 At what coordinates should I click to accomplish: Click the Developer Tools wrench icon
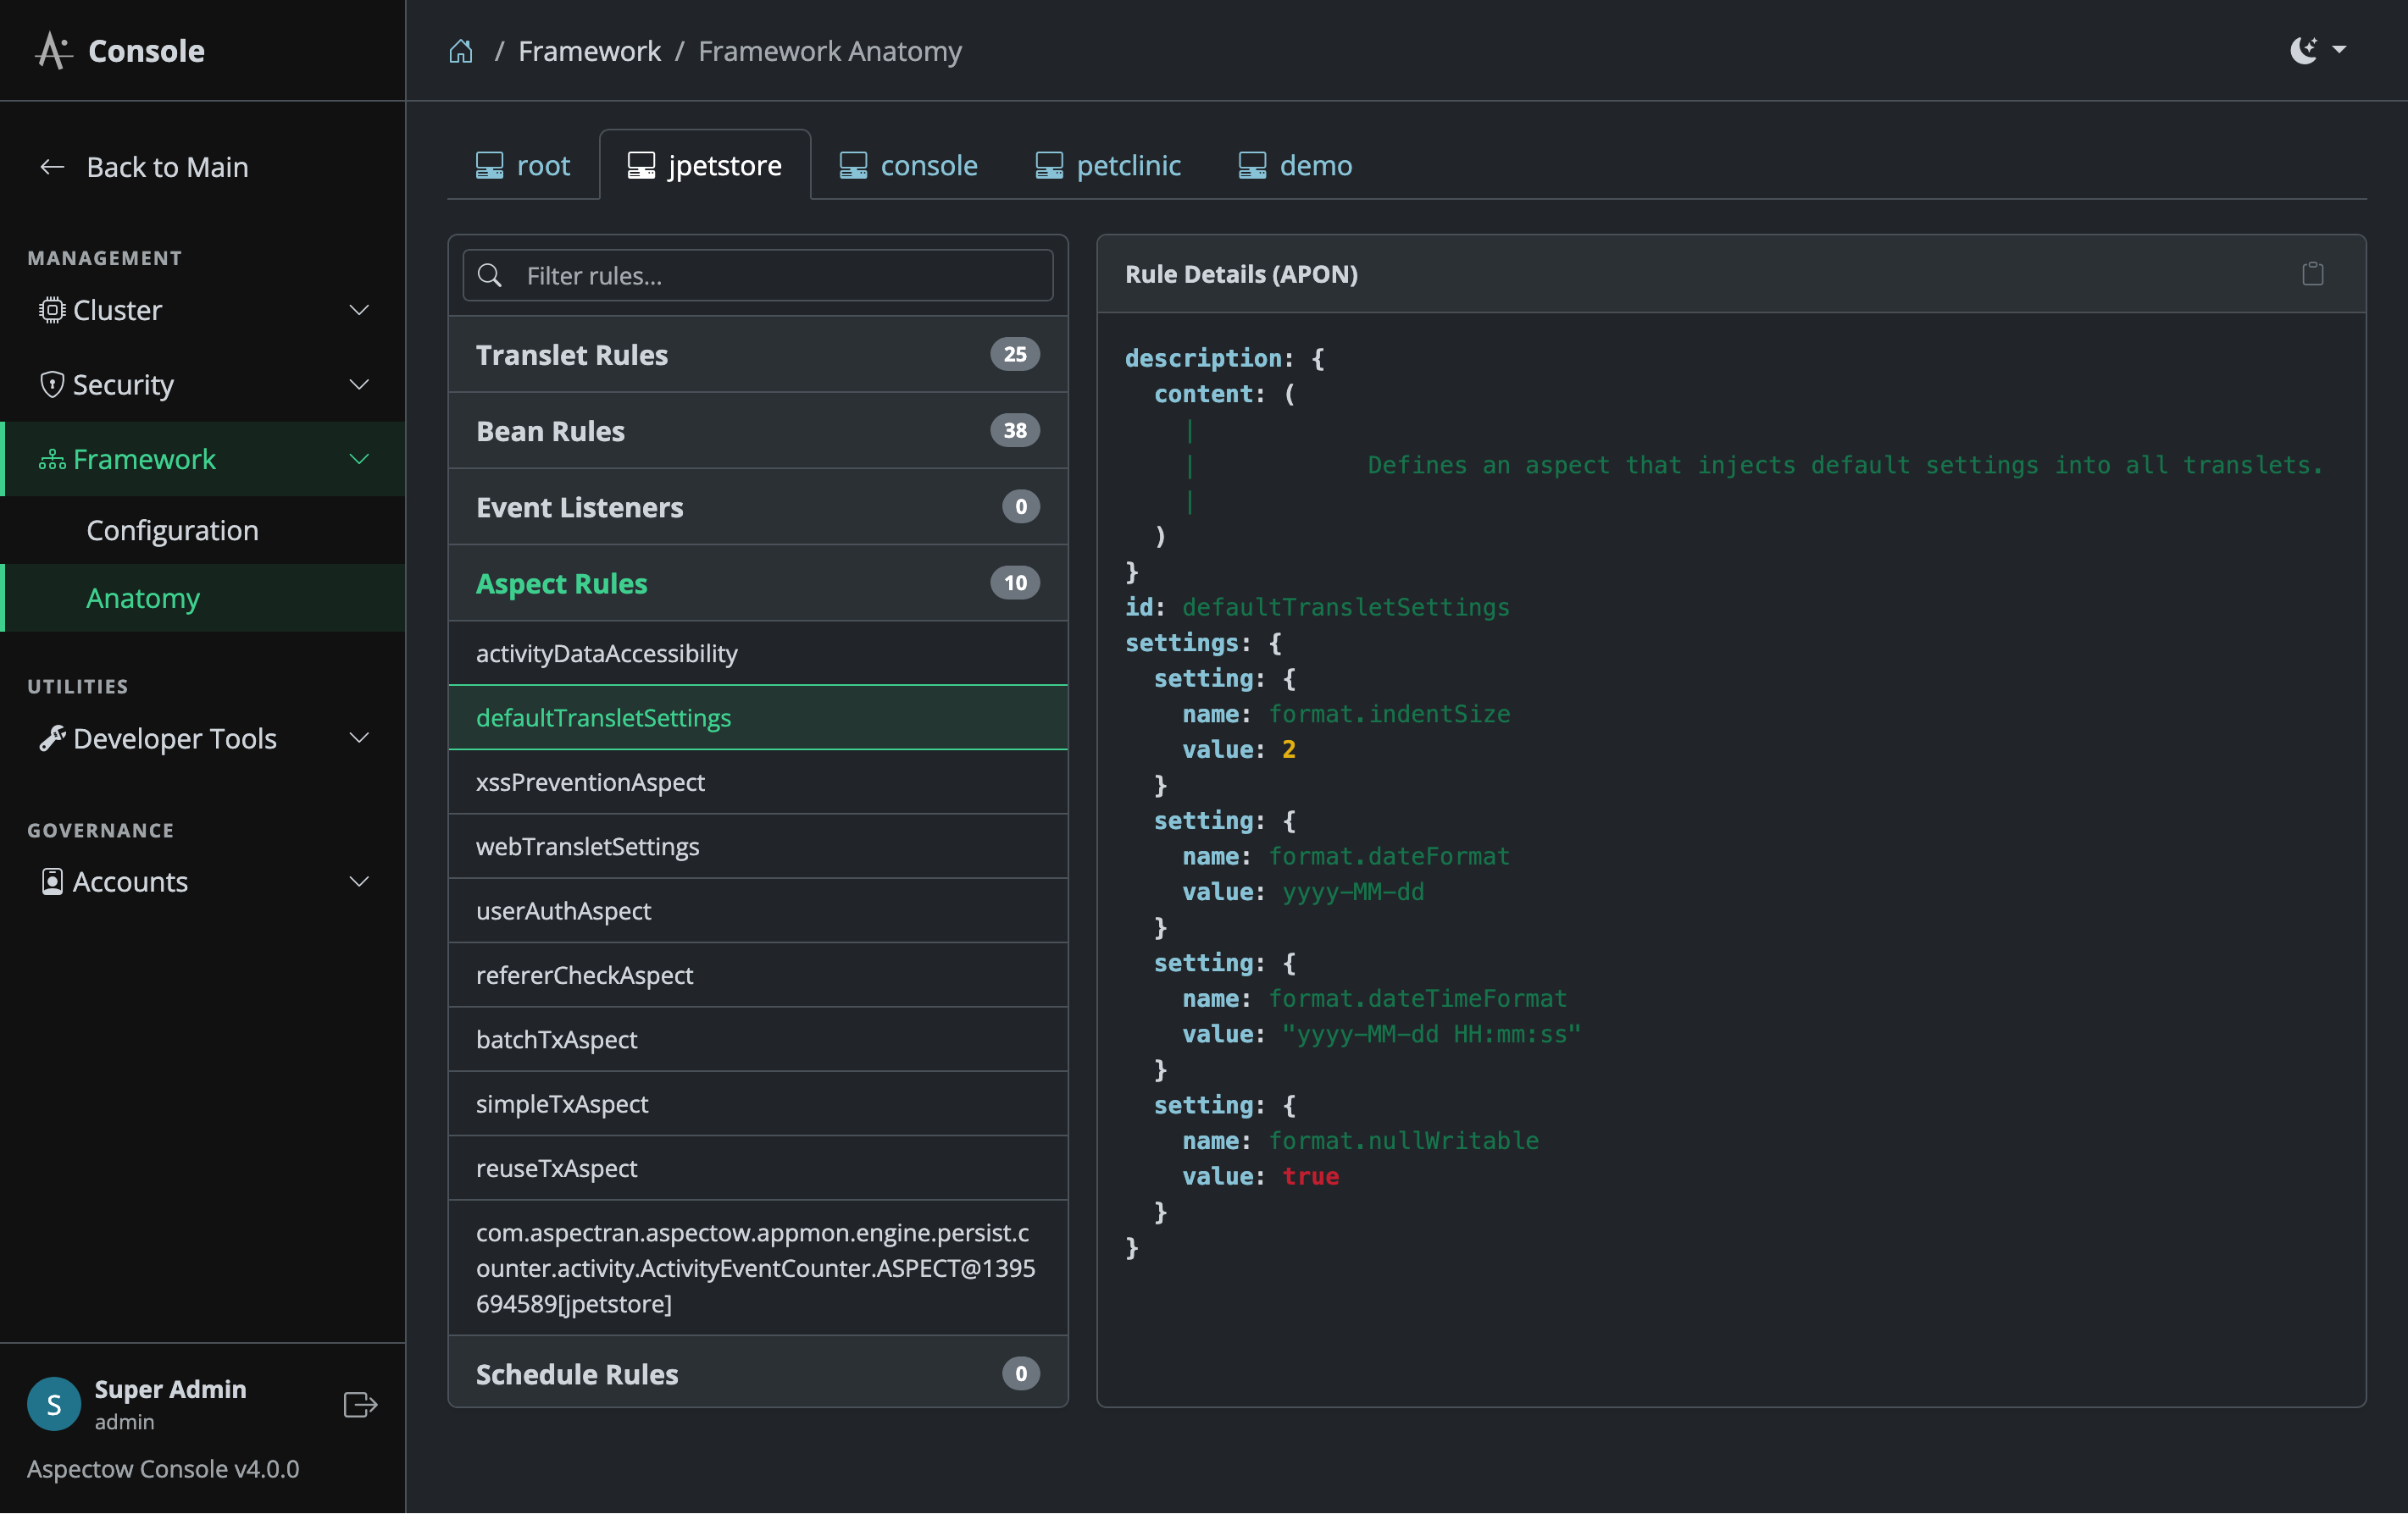click(52, 738)
